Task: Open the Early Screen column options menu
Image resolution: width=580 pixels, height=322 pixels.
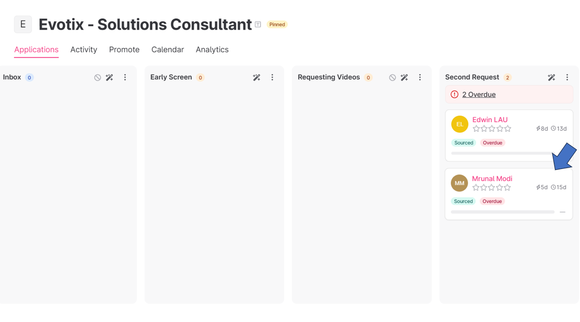Action: pos(273,78)
